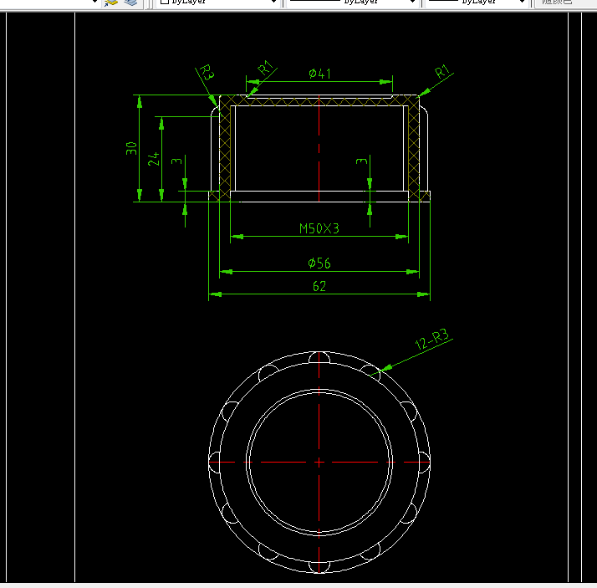Select the 62 width dimension text
This screenshot has width=597, height=588.
pos(319,286)
